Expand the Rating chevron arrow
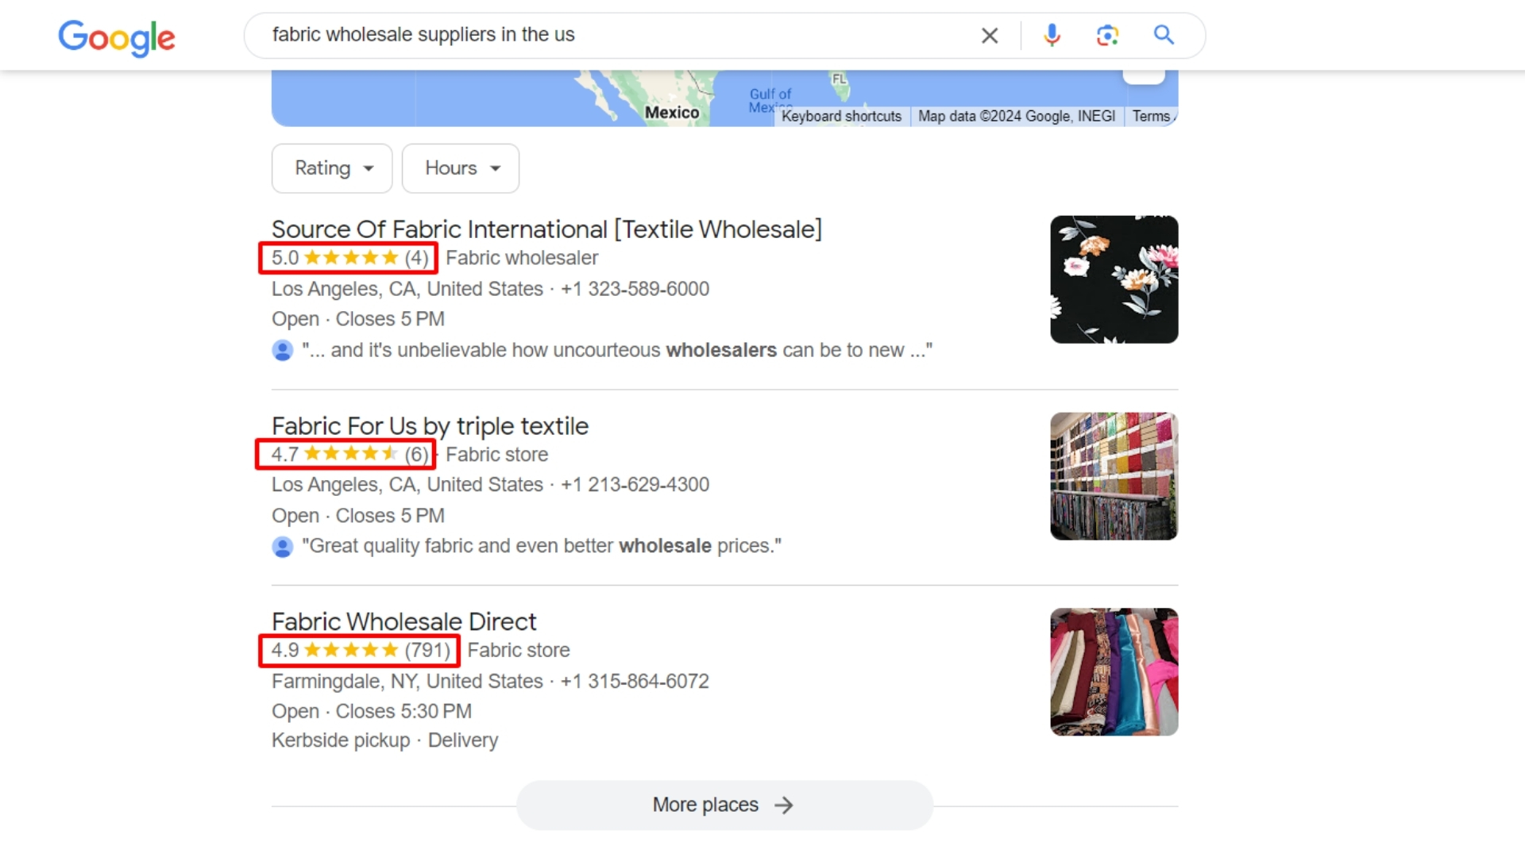This screenshot has height=857, width=1525. [x=369, y=168]
